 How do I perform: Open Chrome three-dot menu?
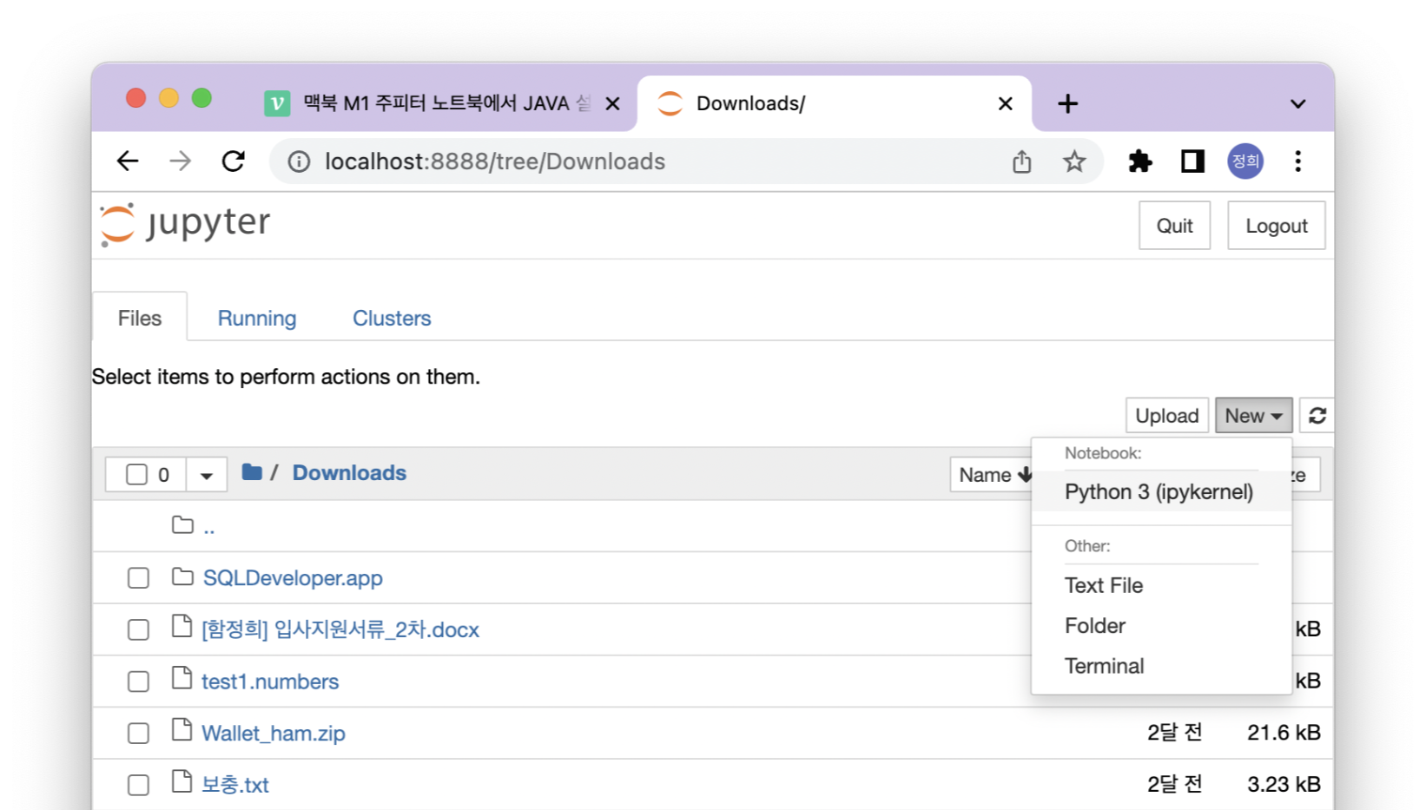(x=1297, y=161)
